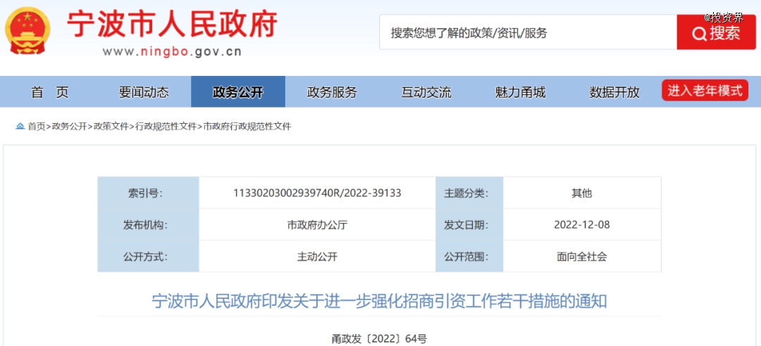Image resolution: width=761 pixels, height=346 pixels.
Task: Go to 首页 in the breadcrumb
Action: pyautogui.click(x=37, y=127)
